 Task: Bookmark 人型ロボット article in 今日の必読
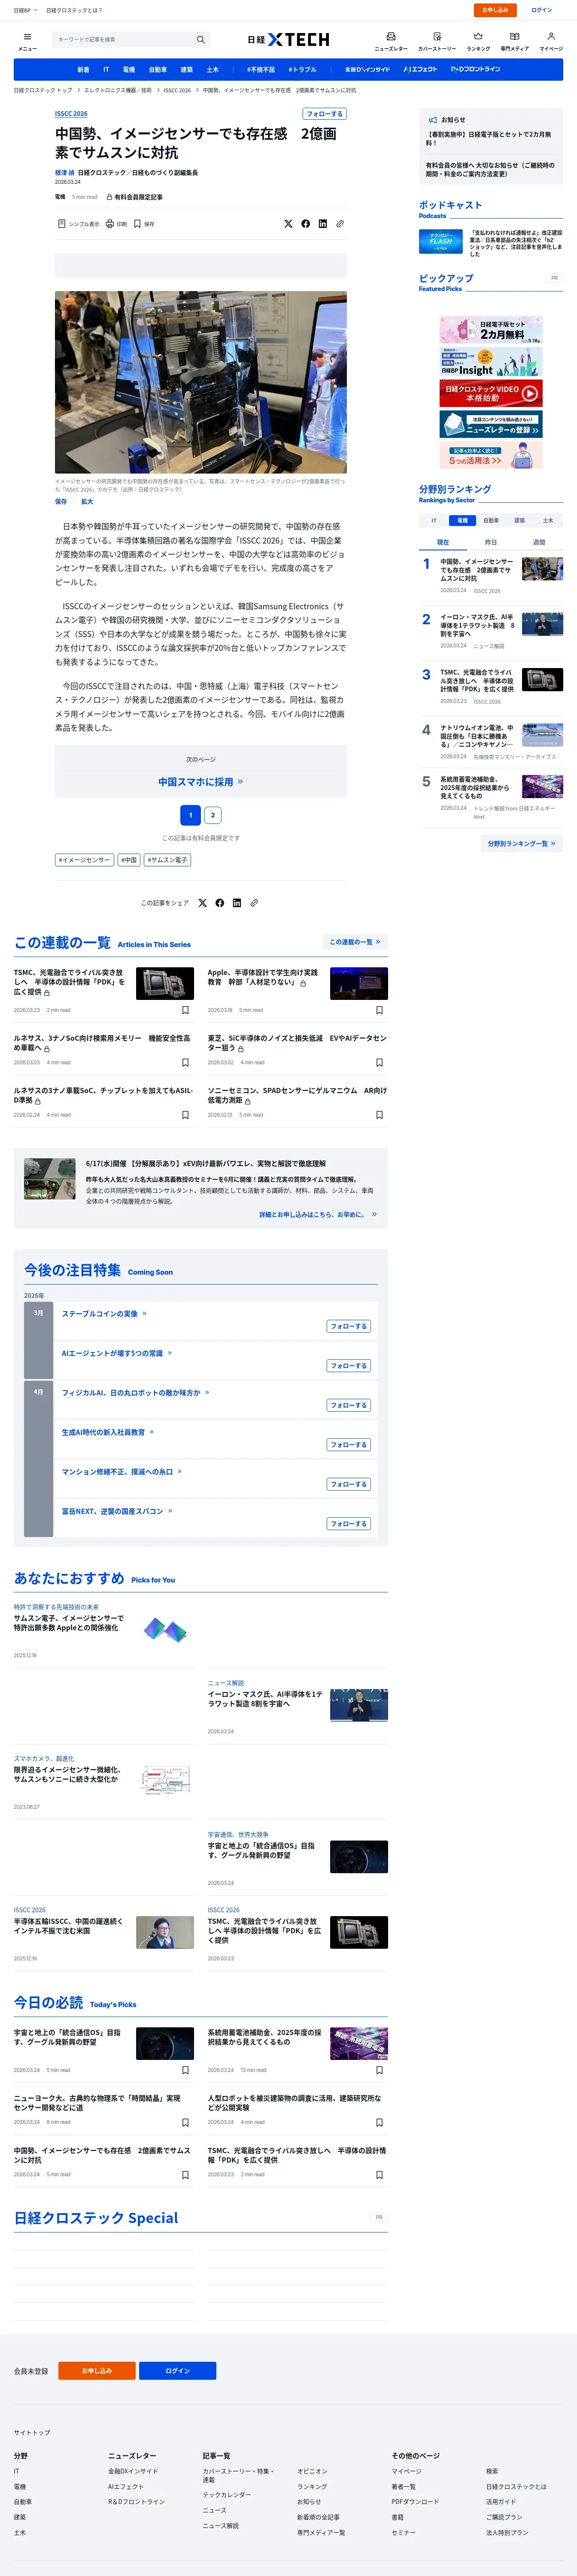pos(379,2122)
